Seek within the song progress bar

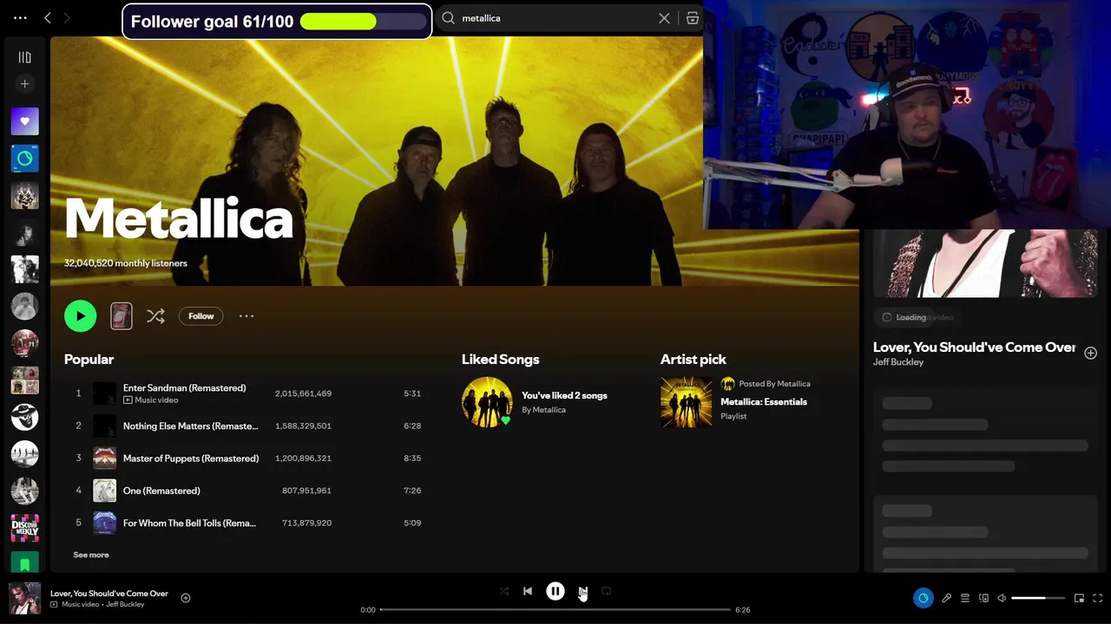point(555,609)
